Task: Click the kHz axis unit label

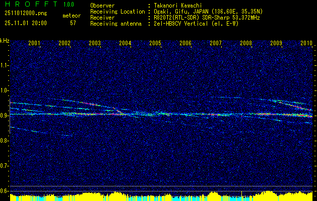Action: pos(5,41)
